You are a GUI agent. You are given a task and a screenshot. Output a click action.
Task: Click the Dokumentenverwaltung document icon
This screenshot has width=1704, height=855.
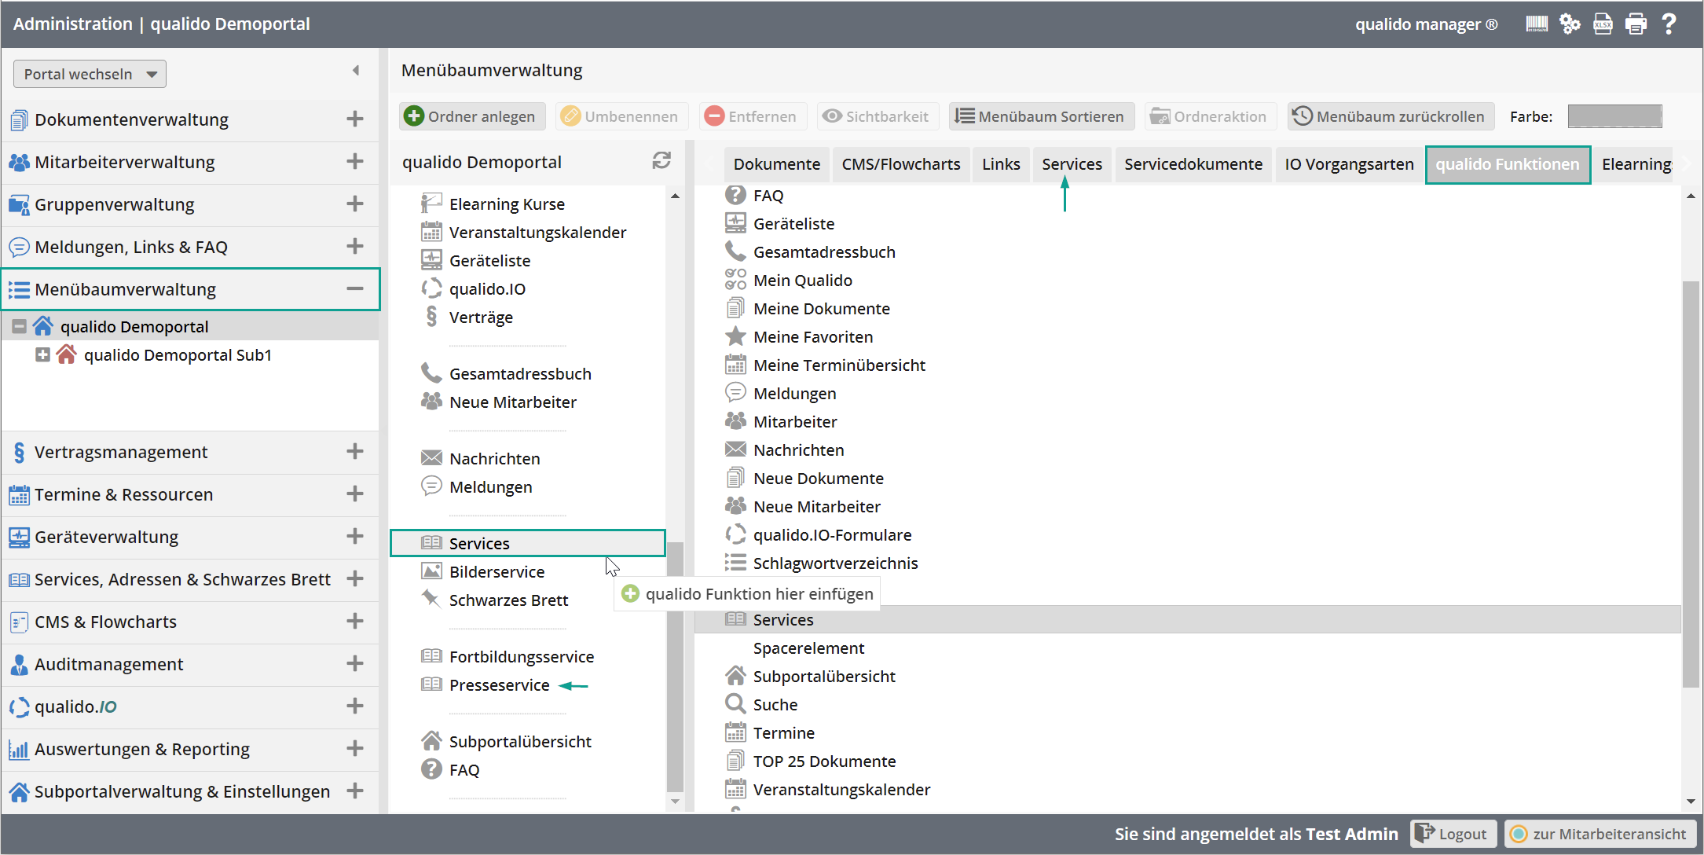pos(19,120)
